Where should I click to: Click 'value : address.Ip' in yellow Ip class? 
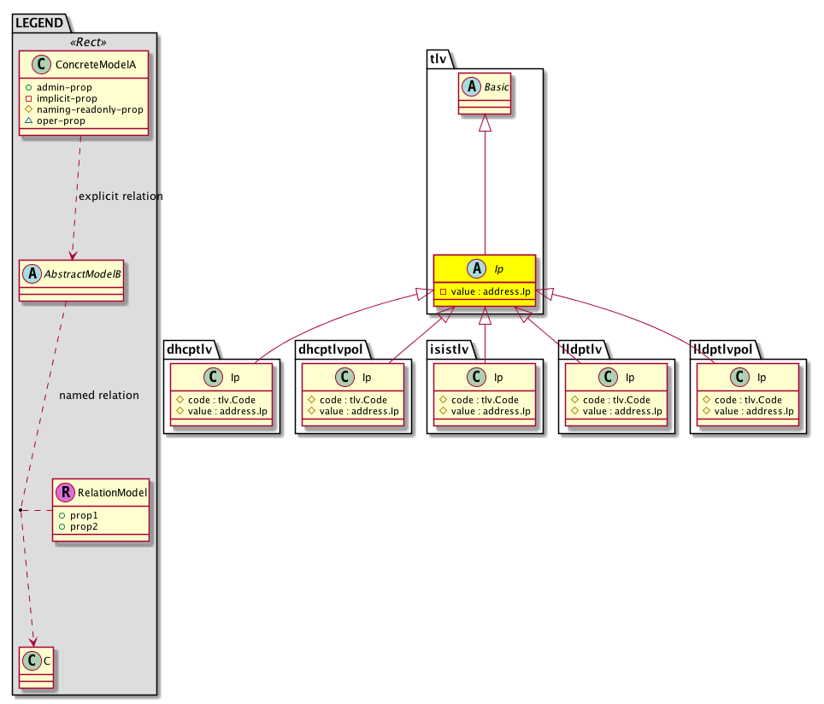point(490,292)
